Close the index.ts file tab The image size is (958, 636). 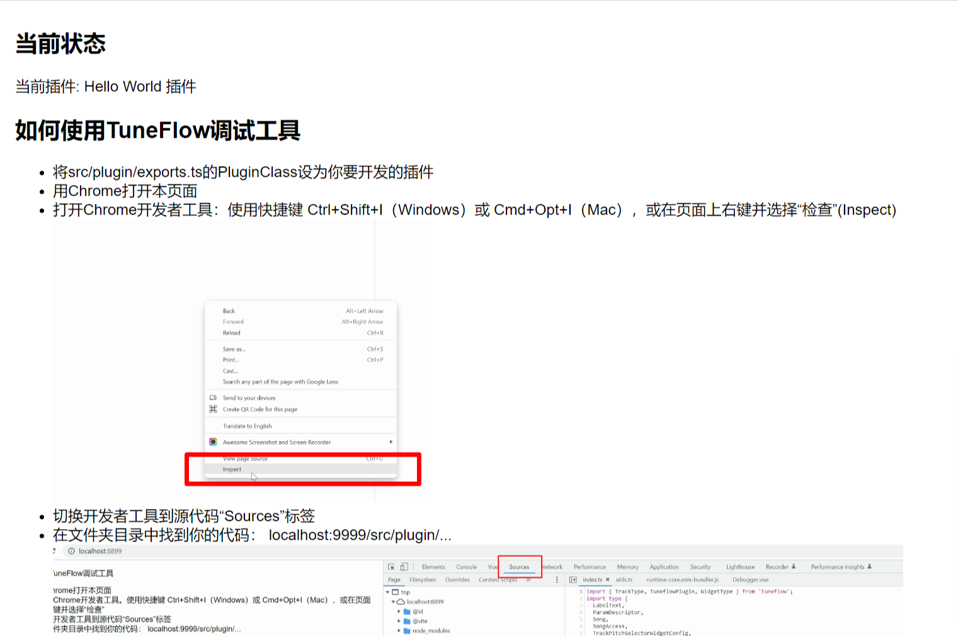(608, 580)
